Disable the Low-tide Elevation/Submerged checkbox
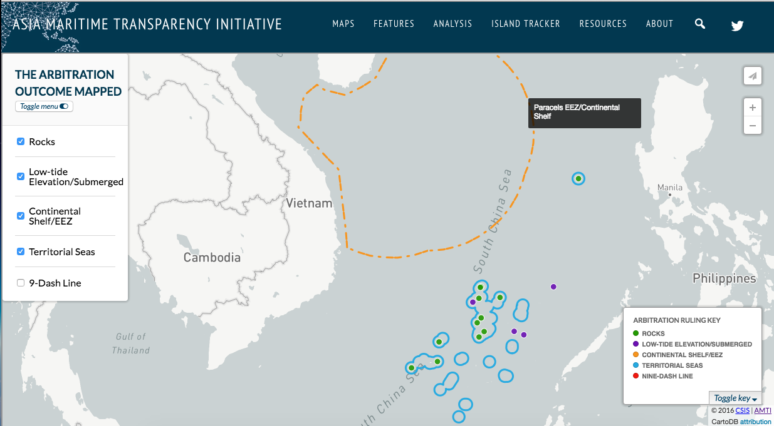 pyautogui.click(x=21, y=176)
